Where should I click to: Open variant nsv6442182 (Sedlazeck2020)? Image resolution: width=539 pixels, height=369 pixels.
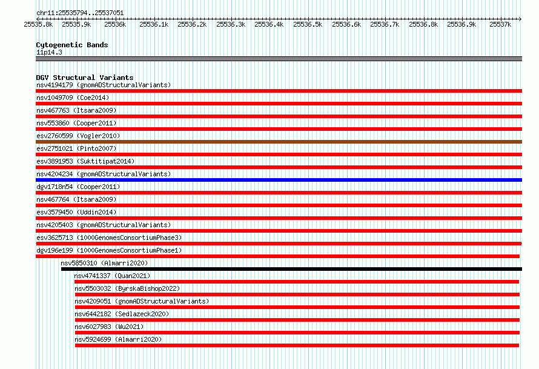tap(122, 314)
